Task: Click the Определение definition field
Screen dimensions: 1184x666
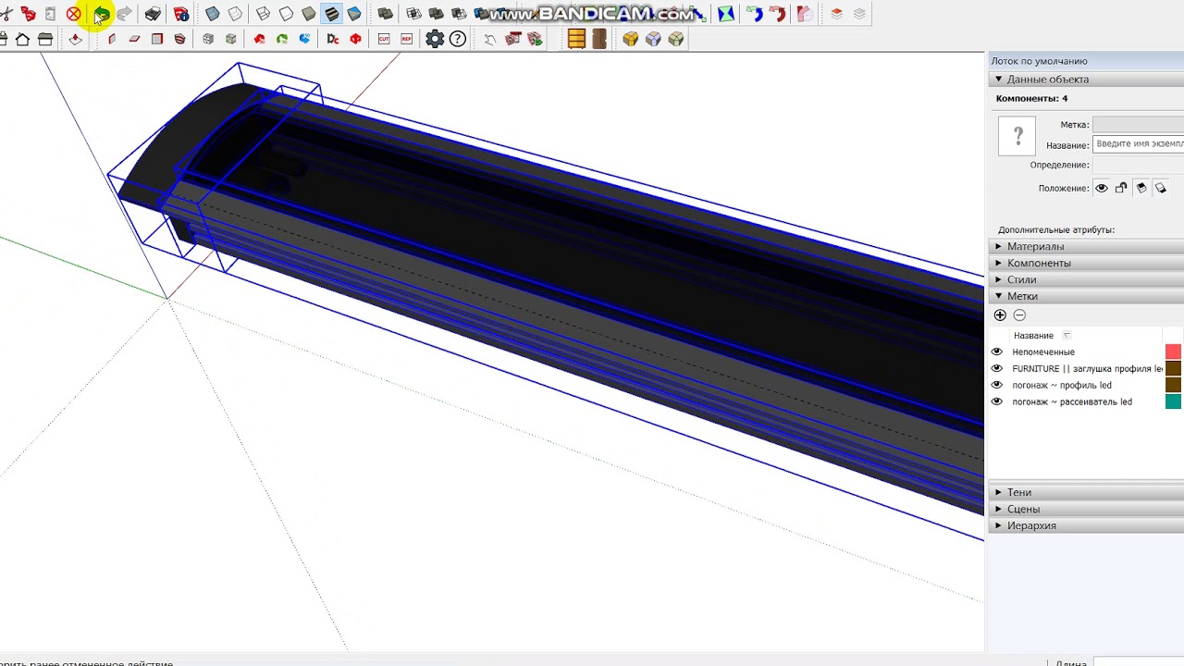Action: click(1138, 165)
